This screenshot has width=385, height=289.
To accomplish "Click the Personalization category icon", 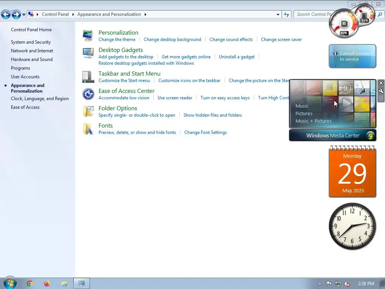I will tap(88, 36).
